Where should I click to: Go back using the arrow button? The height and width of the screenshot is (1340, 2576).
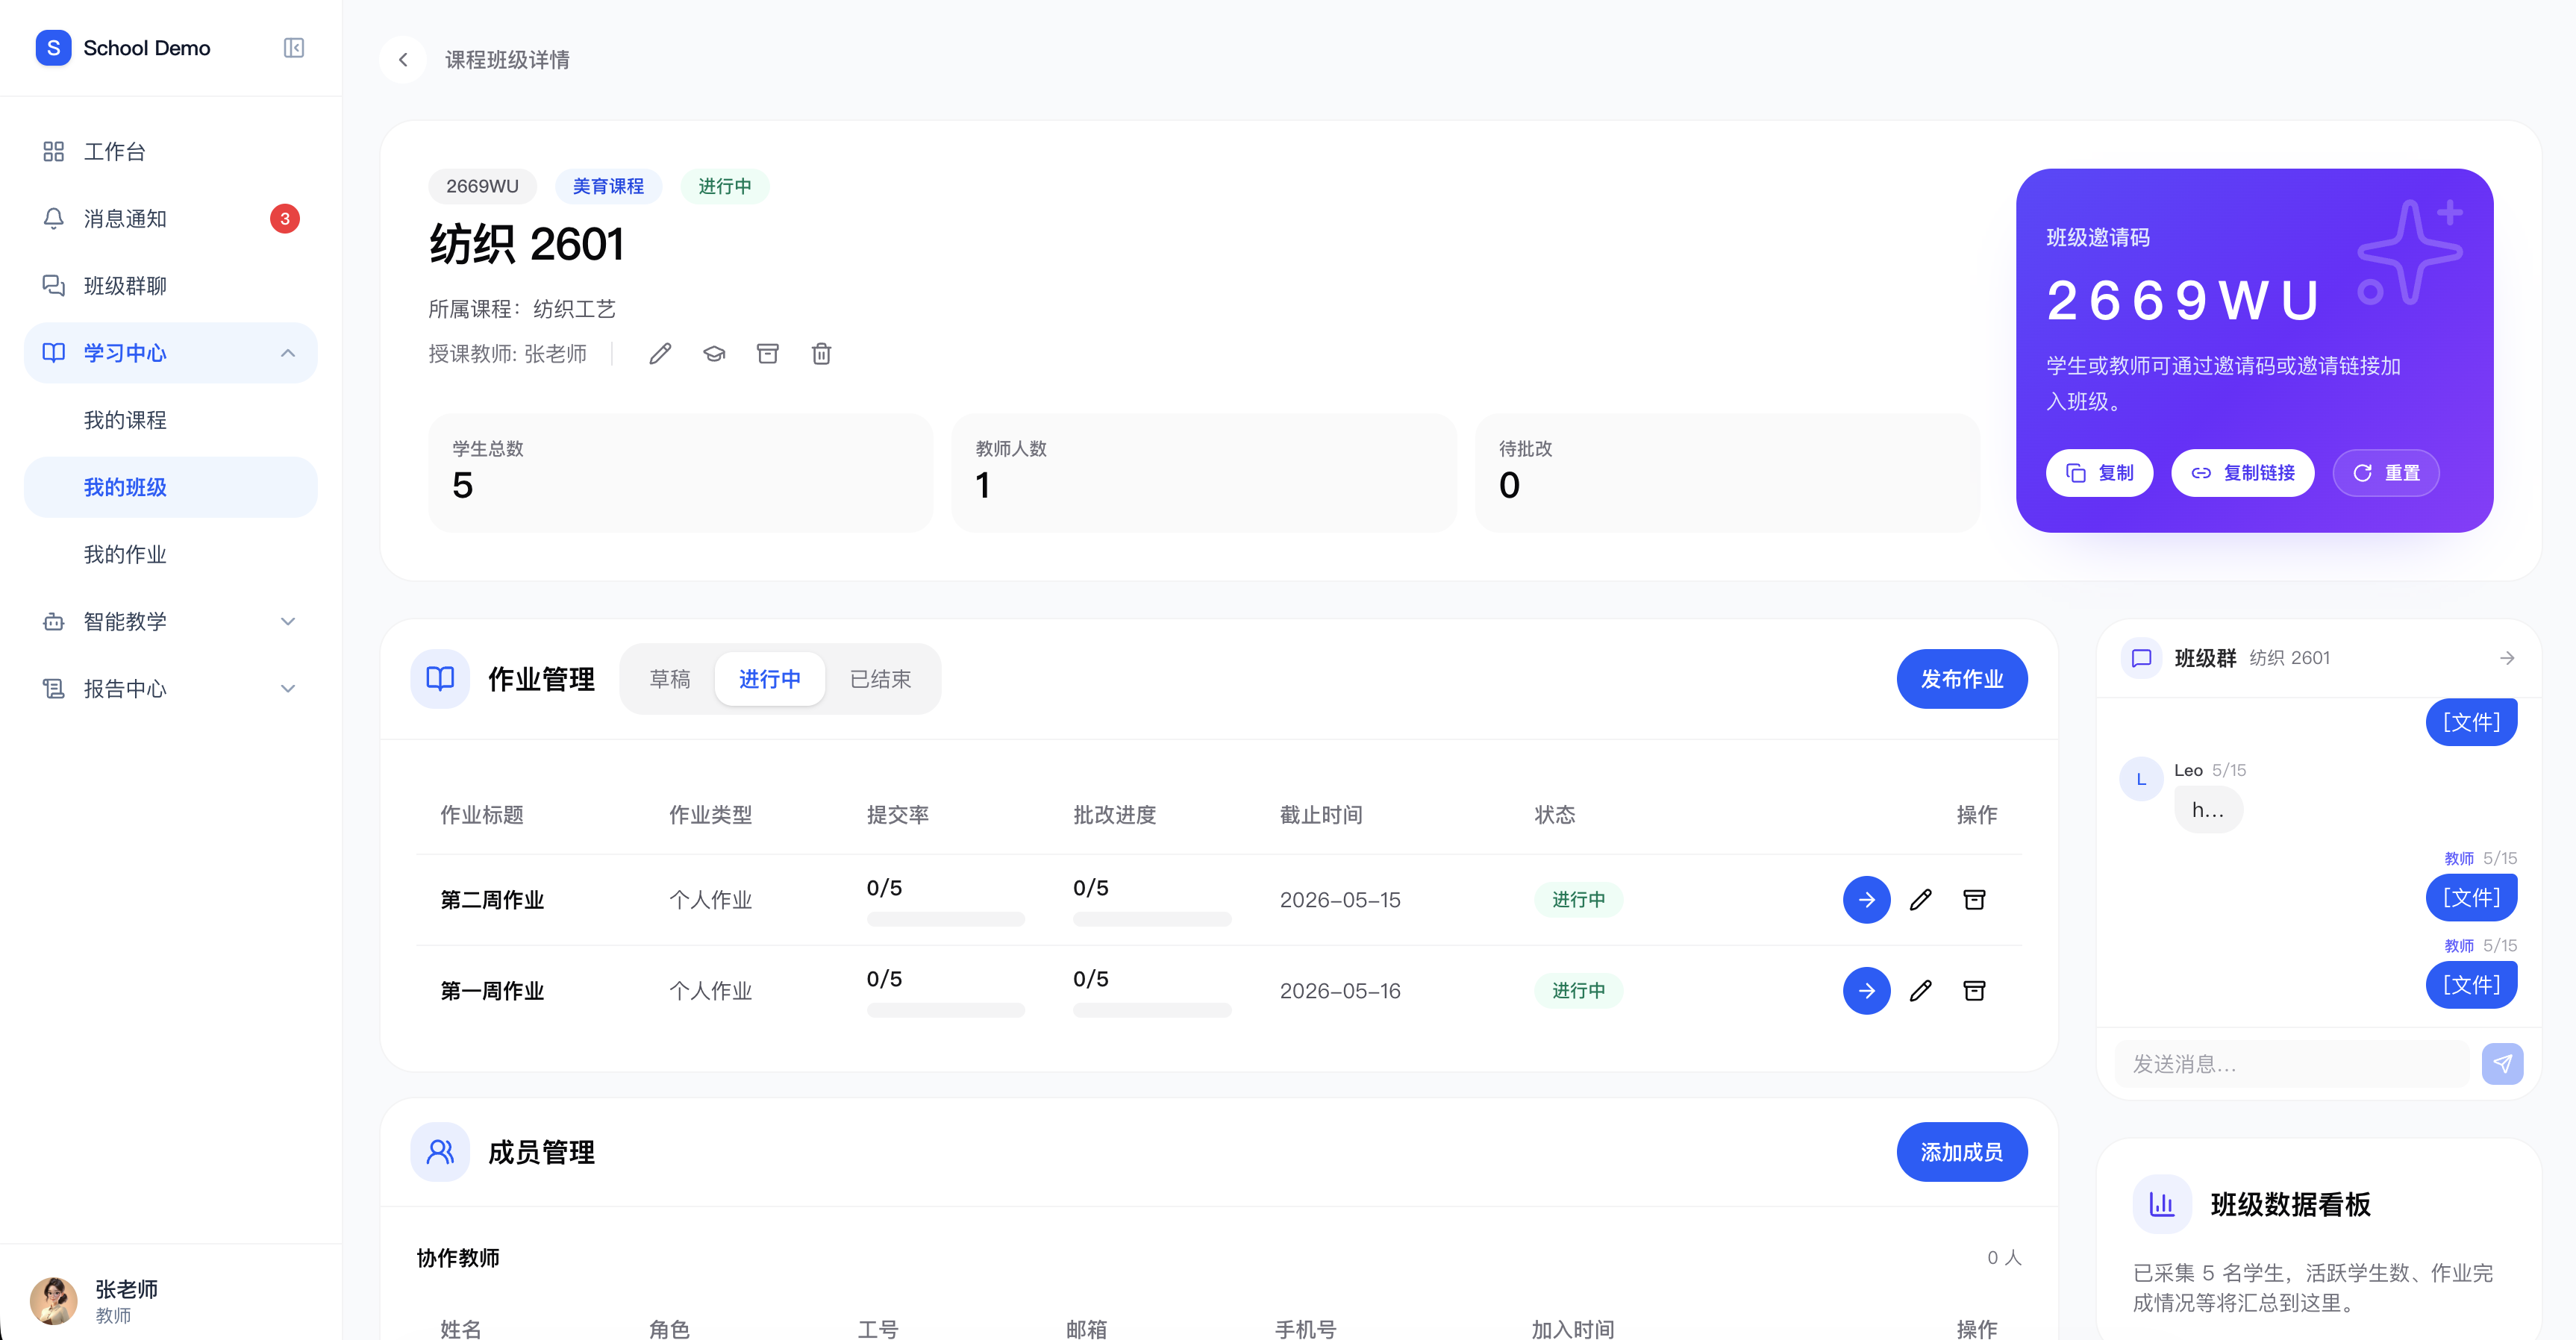click(x=403, y=60)
